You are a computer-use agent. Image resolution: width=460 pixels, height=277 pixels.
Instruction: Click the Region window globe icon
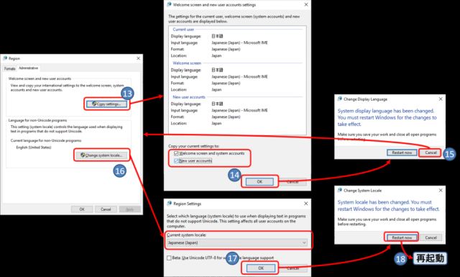point(5,58)
